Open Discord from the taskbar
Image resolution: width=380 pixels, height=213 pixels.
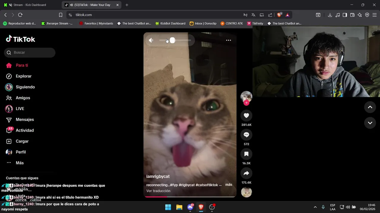pyautogui.click(x=190, y=207)
